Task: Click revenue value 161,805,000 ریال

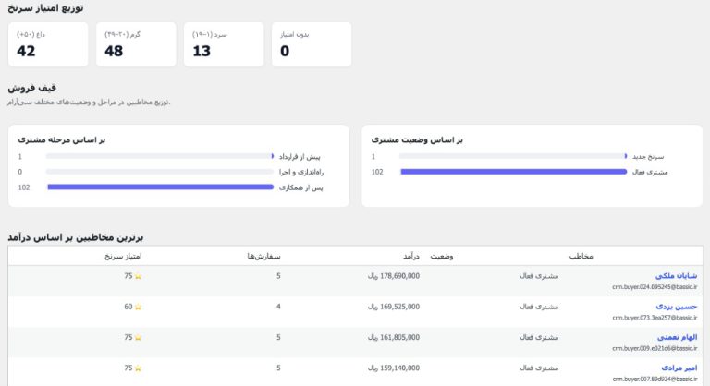Action: coord(394,338)
